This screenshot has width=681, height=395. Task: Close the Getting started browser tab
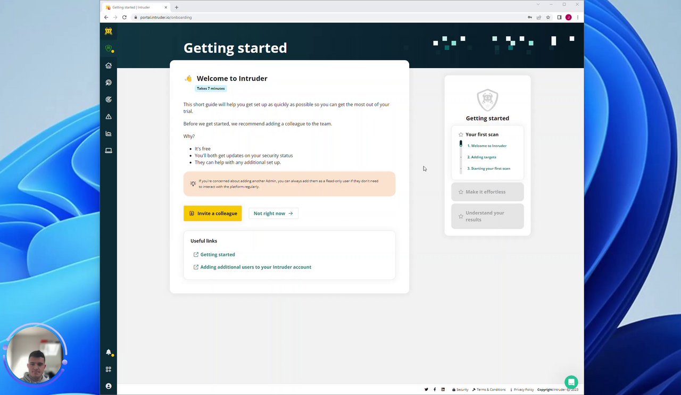pyautogui.click(x=166, y=7)
